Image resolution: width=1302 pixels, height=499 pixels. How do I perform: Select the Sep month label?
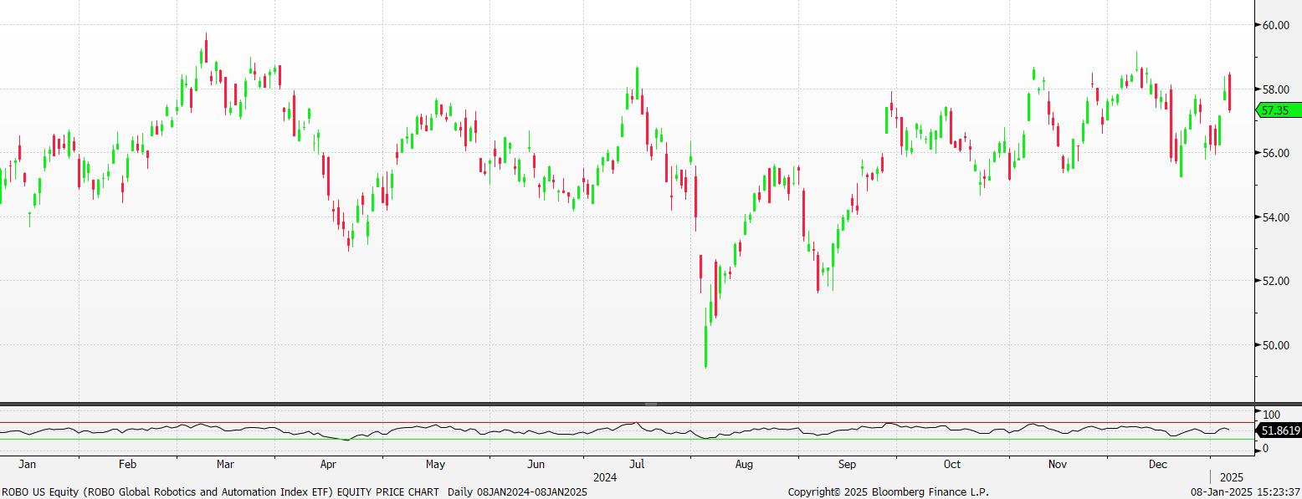pos(847,464)
